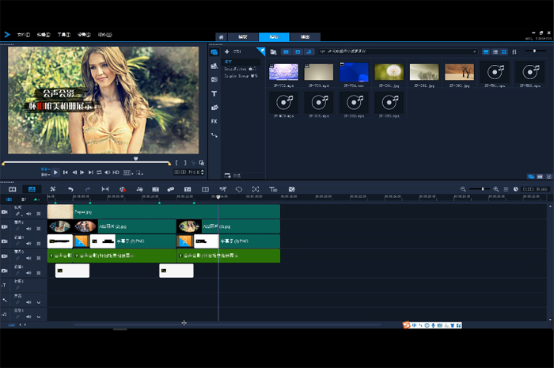The image size is (554, 368).
Task: Expand the music track options chevron
Action: pyautogui.click(x=38, y=316)
